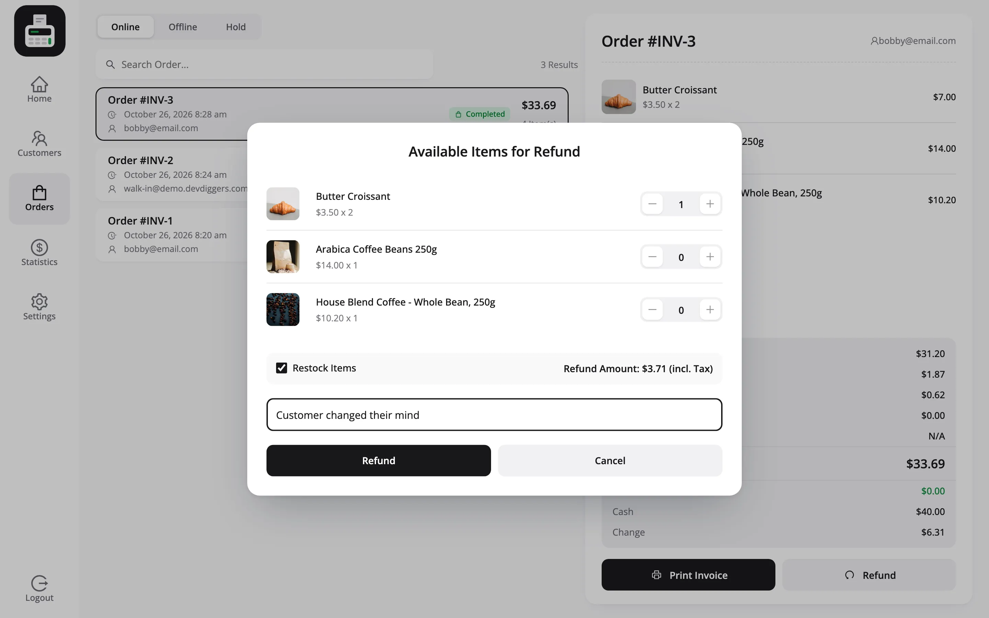The image size is (989, 618).
Task: Switch to the Online tab
Action: click(x=125, y=27)
